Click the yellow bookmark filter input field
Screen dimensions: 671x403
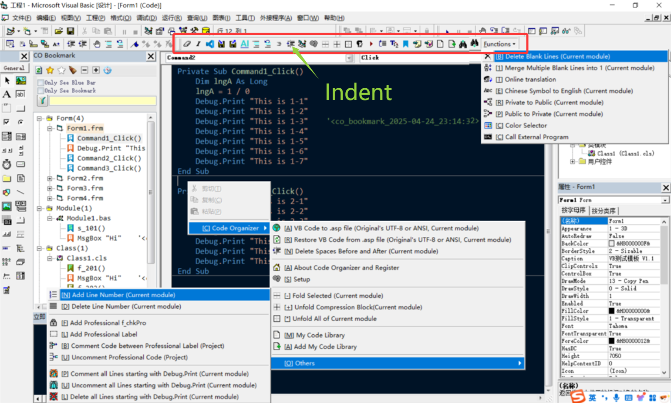(x=102, y=101)
